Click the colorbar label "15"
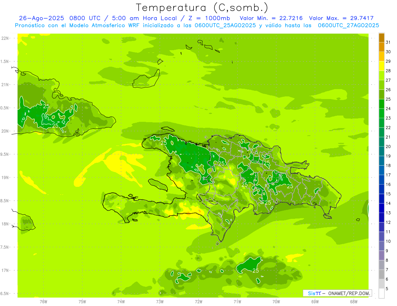 (388, 194)
